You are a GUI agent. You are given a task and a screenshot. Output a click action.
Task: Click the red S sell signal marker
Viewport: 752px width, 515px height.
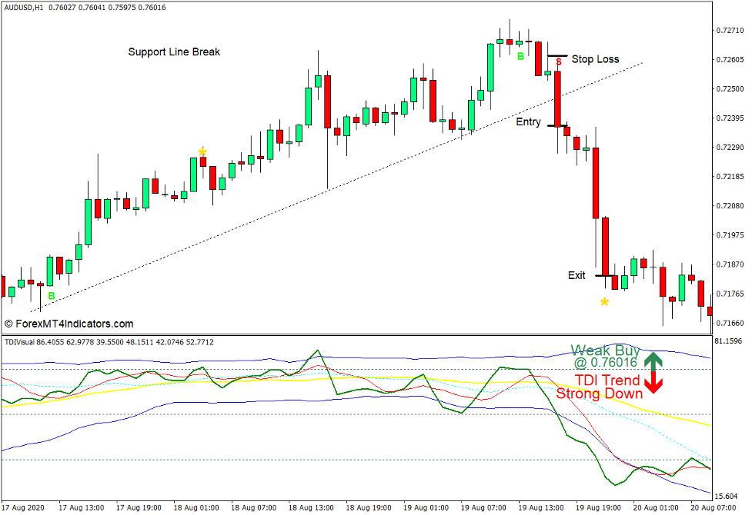click(x=558, y=61)
